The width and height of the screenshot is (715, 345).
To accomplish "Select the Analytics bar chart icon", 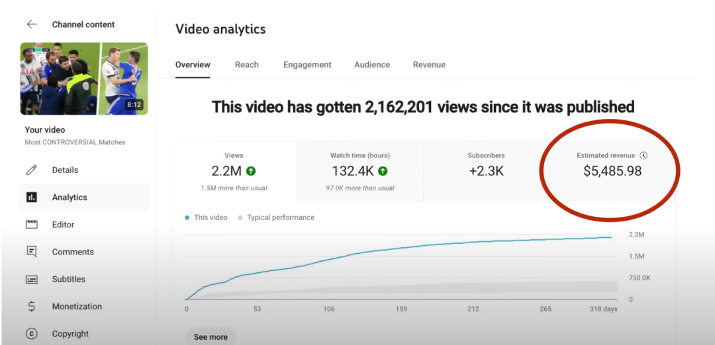I will pyautogui.click(x=31, y=198).
